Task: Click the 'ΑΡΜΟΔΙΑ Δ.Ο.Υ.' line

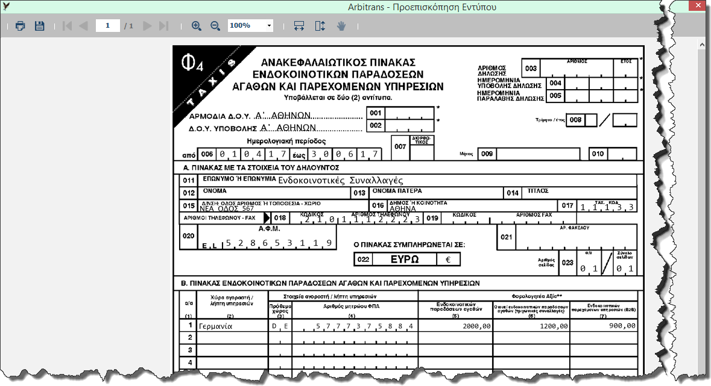Action: 276,116
